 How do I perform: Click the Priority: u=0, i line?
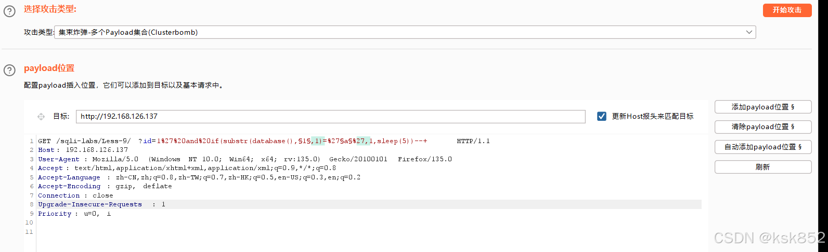74,214
